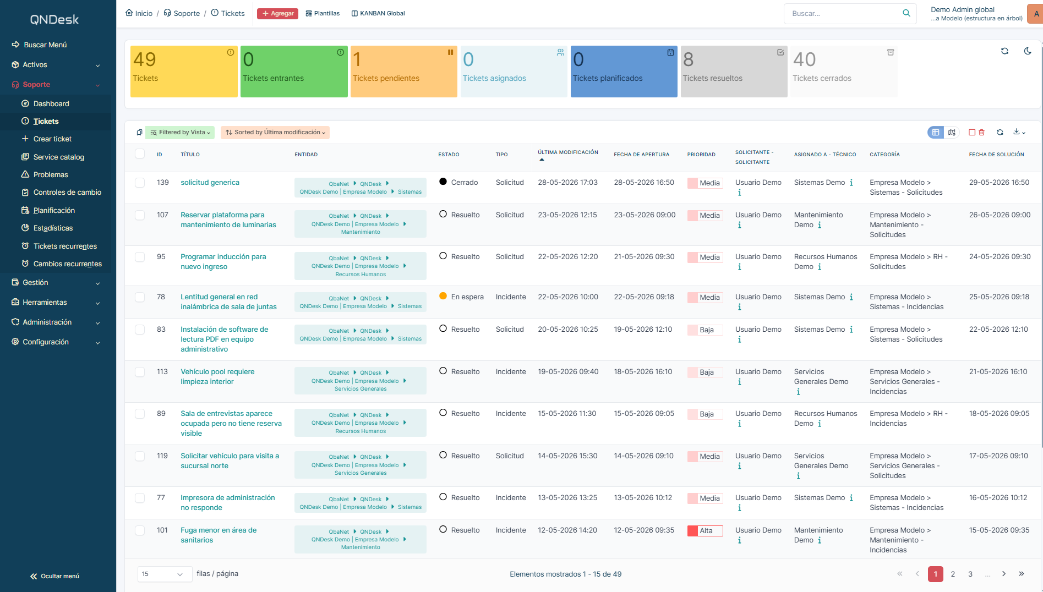This screenshot has height=592, width=1043.
Task: Open the export download icon menu
Action: pyautogui.click(x=1019, y=132)
